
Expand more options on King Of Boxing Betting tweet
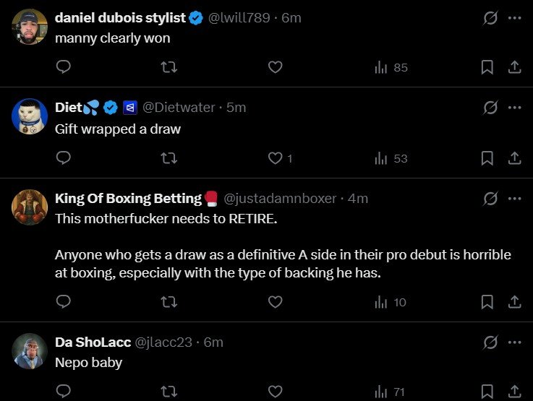click(515, 197)
